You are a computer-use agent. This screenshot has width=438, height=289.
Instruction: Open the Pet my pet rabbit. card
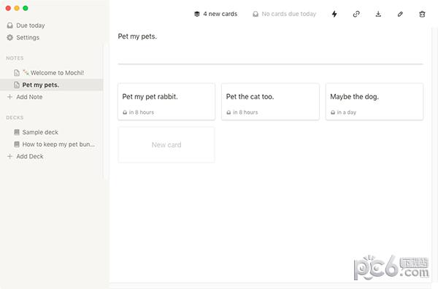tap(166, 101)
